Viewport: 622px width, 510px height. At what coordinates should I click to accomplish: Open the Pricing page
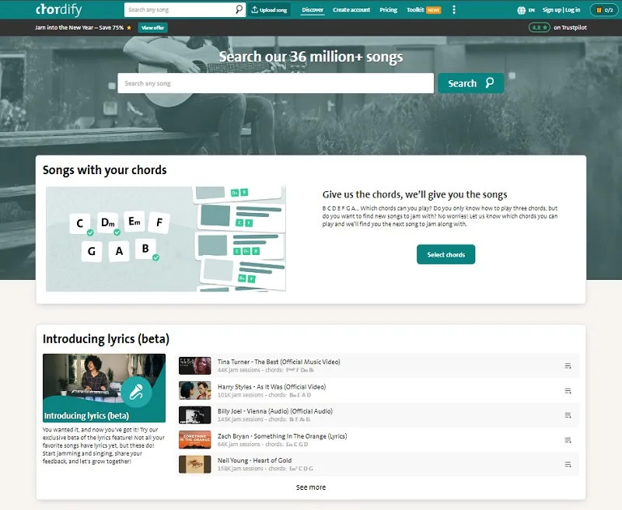(x=388, y=10)
